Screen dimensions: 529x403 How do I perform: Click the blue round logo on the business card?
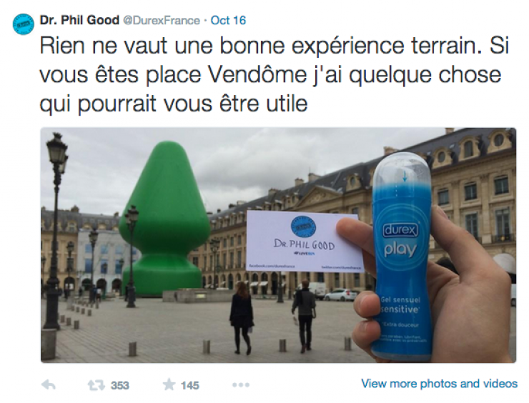point(303,227)
